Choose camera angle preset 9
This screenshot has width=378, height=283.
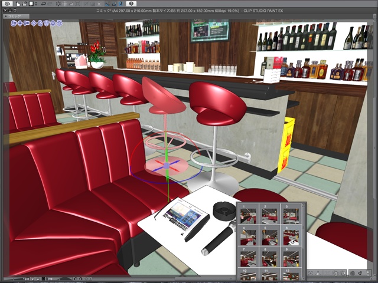point(291,257)
